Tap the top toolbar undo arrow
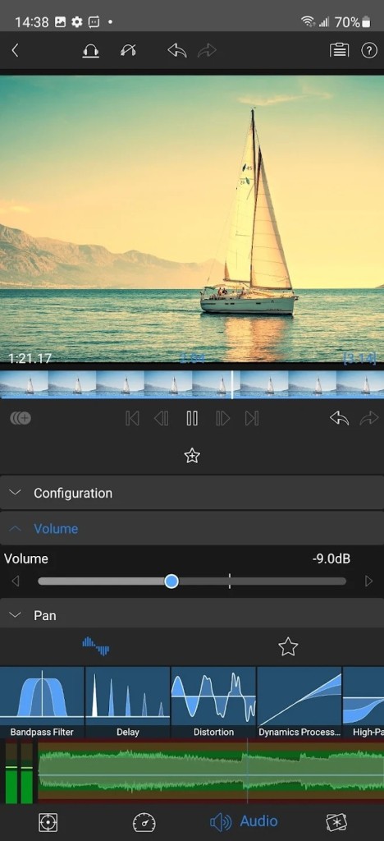Image resolution: width=384 pixels, height=841 pixels. [x=176, y=51]
